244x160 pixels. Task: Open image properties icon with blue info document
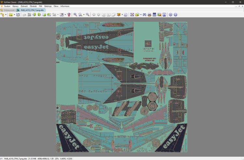tap(126, 15)
